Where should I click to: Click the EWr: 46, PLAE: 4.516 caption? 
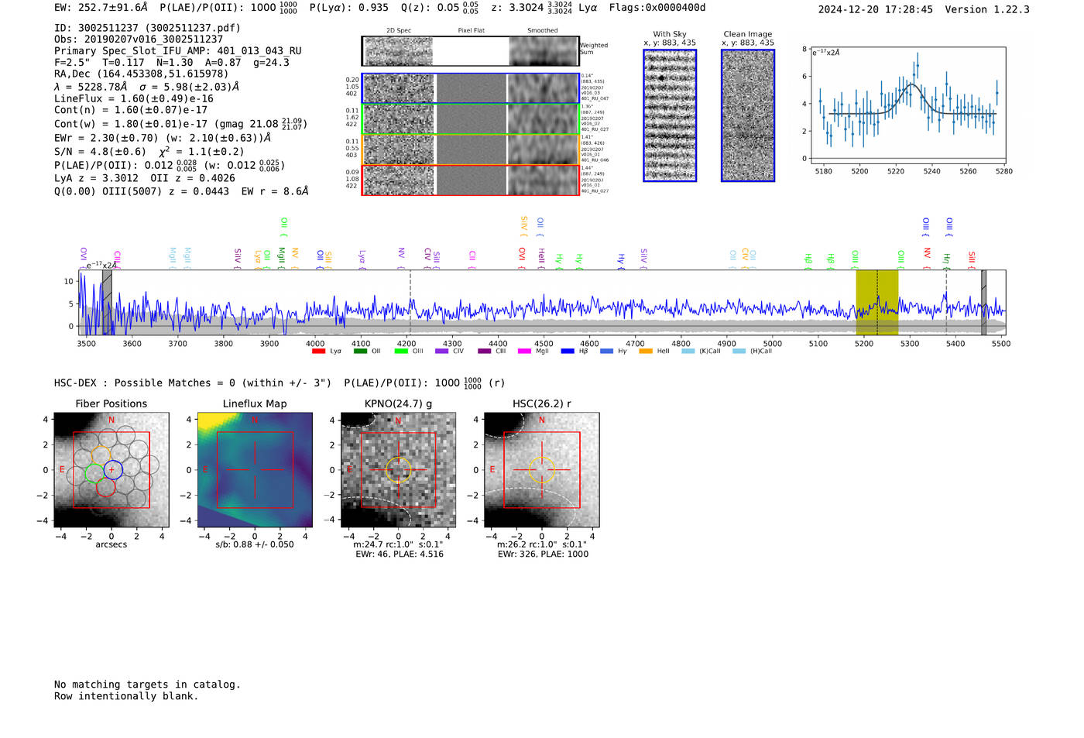click(400, 554)
